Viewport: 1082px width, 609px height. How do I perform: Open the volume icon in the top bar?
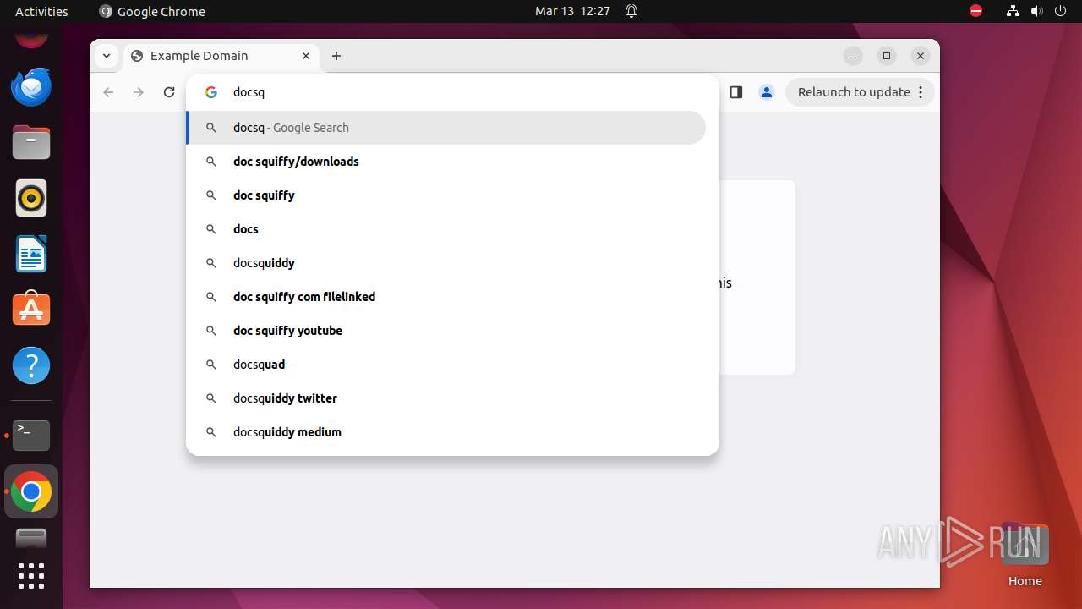[1037, 11]
